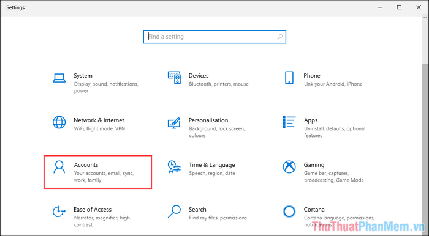Screen dimensions: 429x236
Task: Select the Personalisation paintbrush icon
Action: (174, 123)
